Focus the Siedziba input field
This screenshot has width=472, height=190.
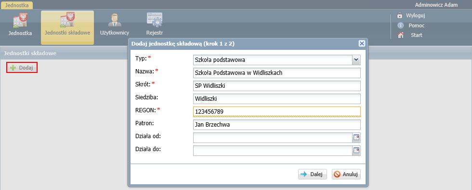276,98
